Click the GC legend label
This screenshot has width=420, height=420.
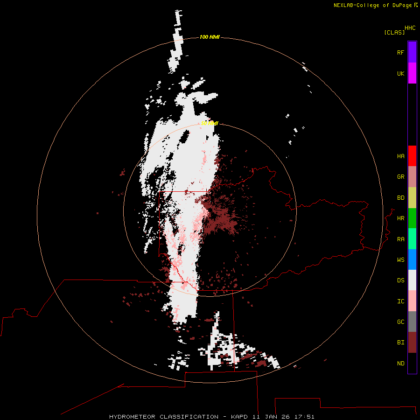pos(400,322)
